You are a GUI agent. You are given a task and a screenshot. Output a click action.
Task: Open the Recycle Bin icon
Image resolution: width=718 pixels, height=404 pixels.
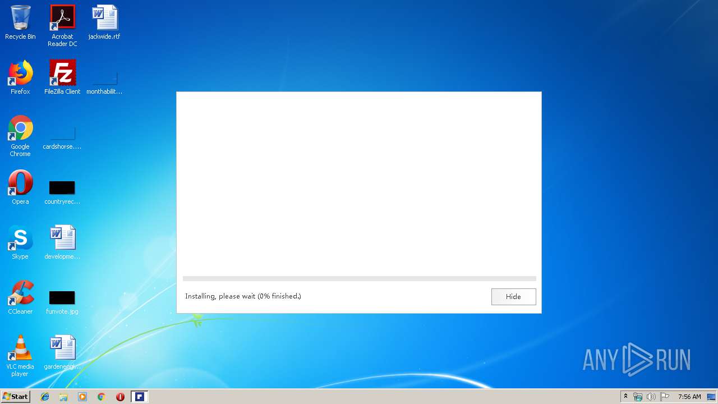pyautogui.click(x=20, y=22)
